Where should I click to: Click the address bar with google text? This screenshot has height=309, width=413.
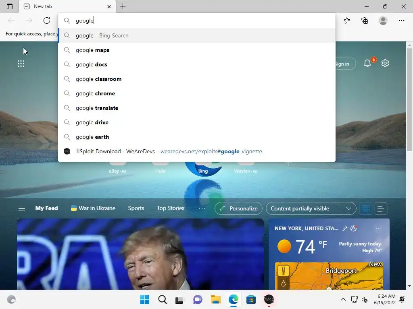pos(197,21)
